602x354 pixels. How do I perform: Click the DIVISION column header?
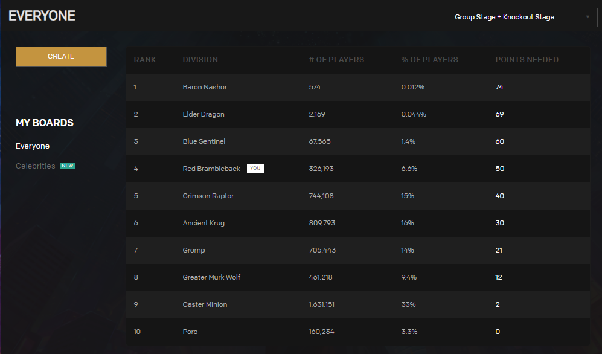200,60
